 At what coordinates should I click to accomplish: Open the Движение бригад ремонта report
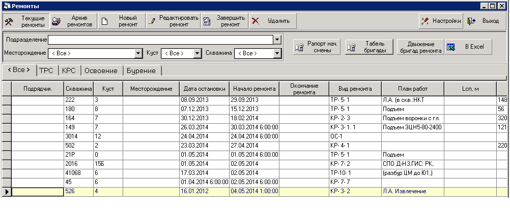pyautogui.click(x=420, y=47)
